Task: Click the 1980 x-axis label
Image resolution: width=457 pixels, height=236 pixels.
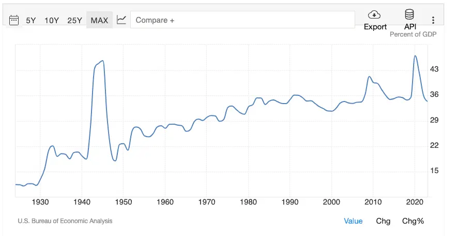Action: tap(249, 202)
